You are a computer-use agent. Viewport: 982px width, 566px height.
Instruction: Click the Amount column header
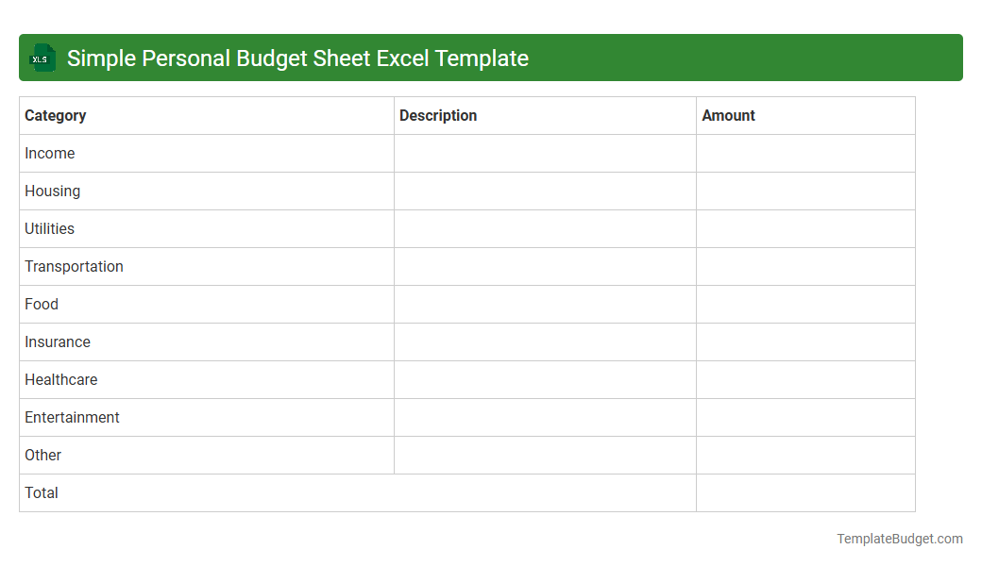(x=728, y=115)
